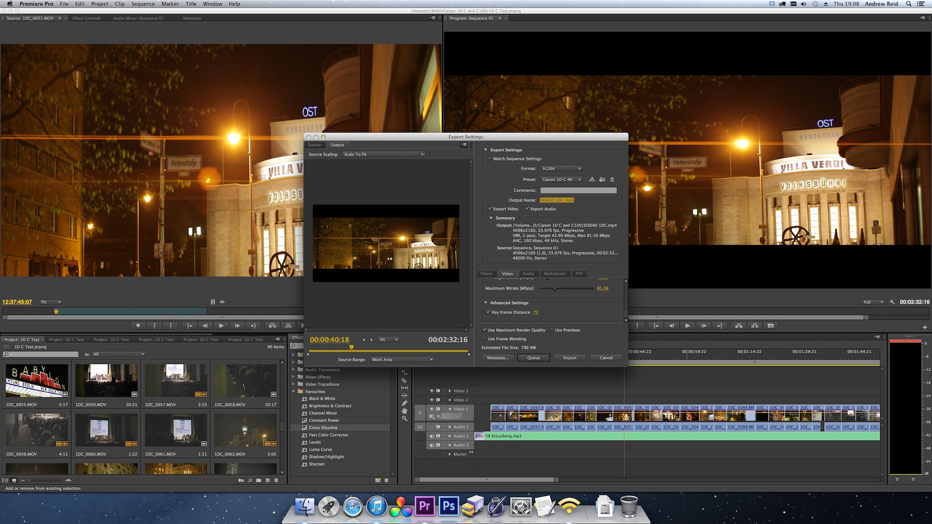Switch to the Source tab in Export Settings
The image size is (932, 524).
point(314,145)
